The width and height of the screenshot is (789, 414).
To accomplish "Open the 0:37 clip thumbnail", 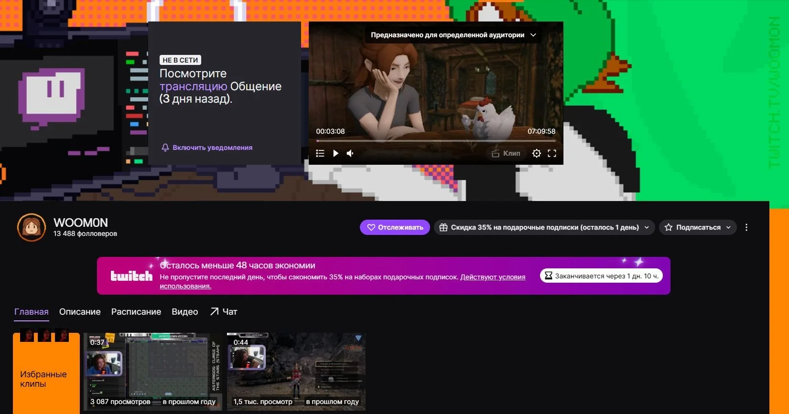I will 153,372.
